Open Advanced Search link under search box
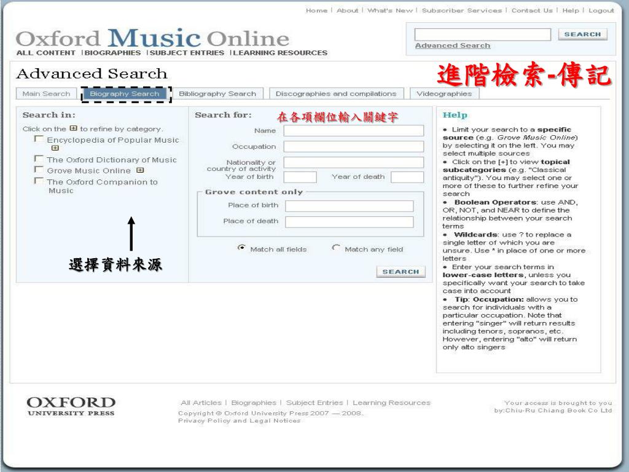629x472 pixels. (453, 45)
